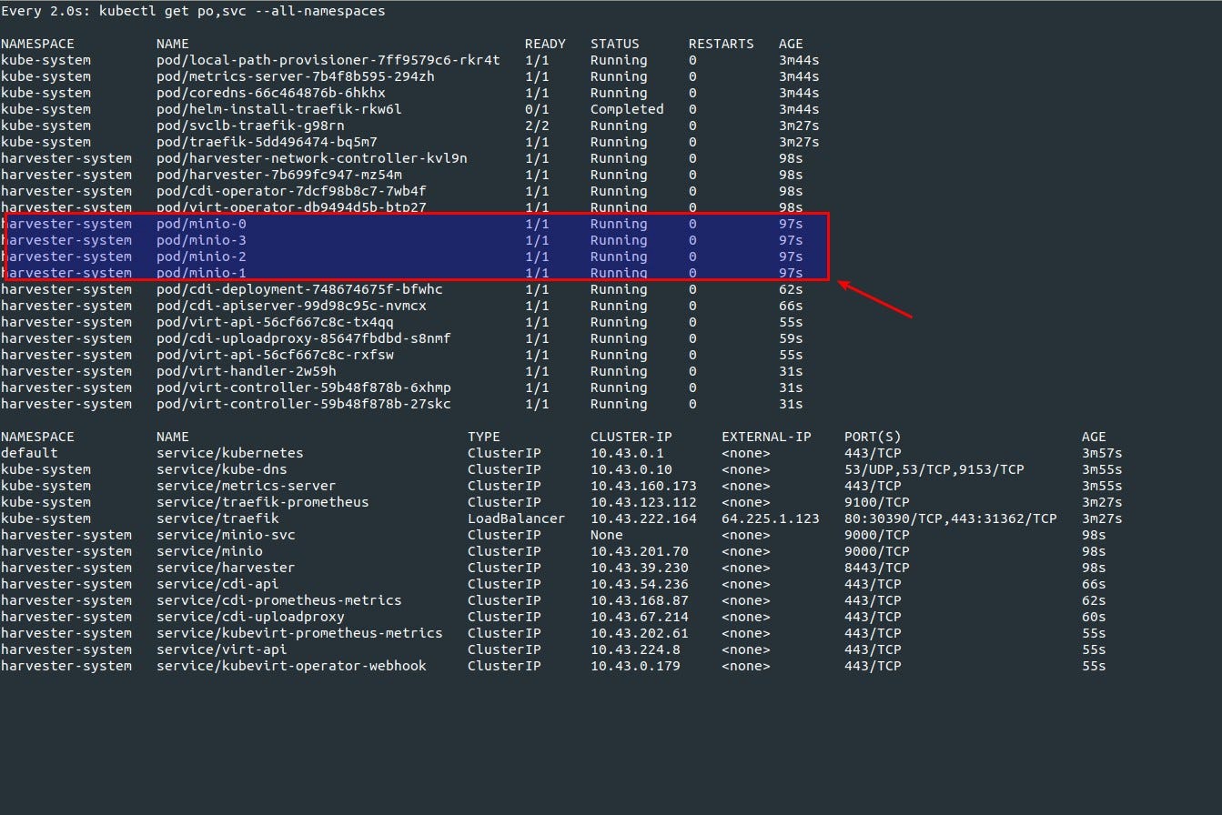Select pod/coredns-66c464876b-6hkhx
Screen dimensions: 1222x815
click(270, 93)
